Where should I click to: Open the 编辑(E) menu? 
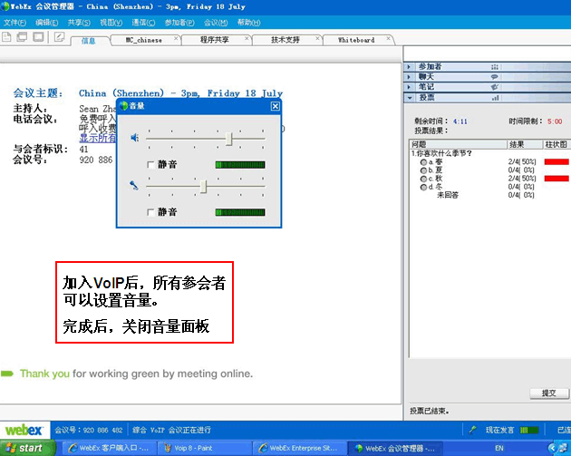pos(47,23)
